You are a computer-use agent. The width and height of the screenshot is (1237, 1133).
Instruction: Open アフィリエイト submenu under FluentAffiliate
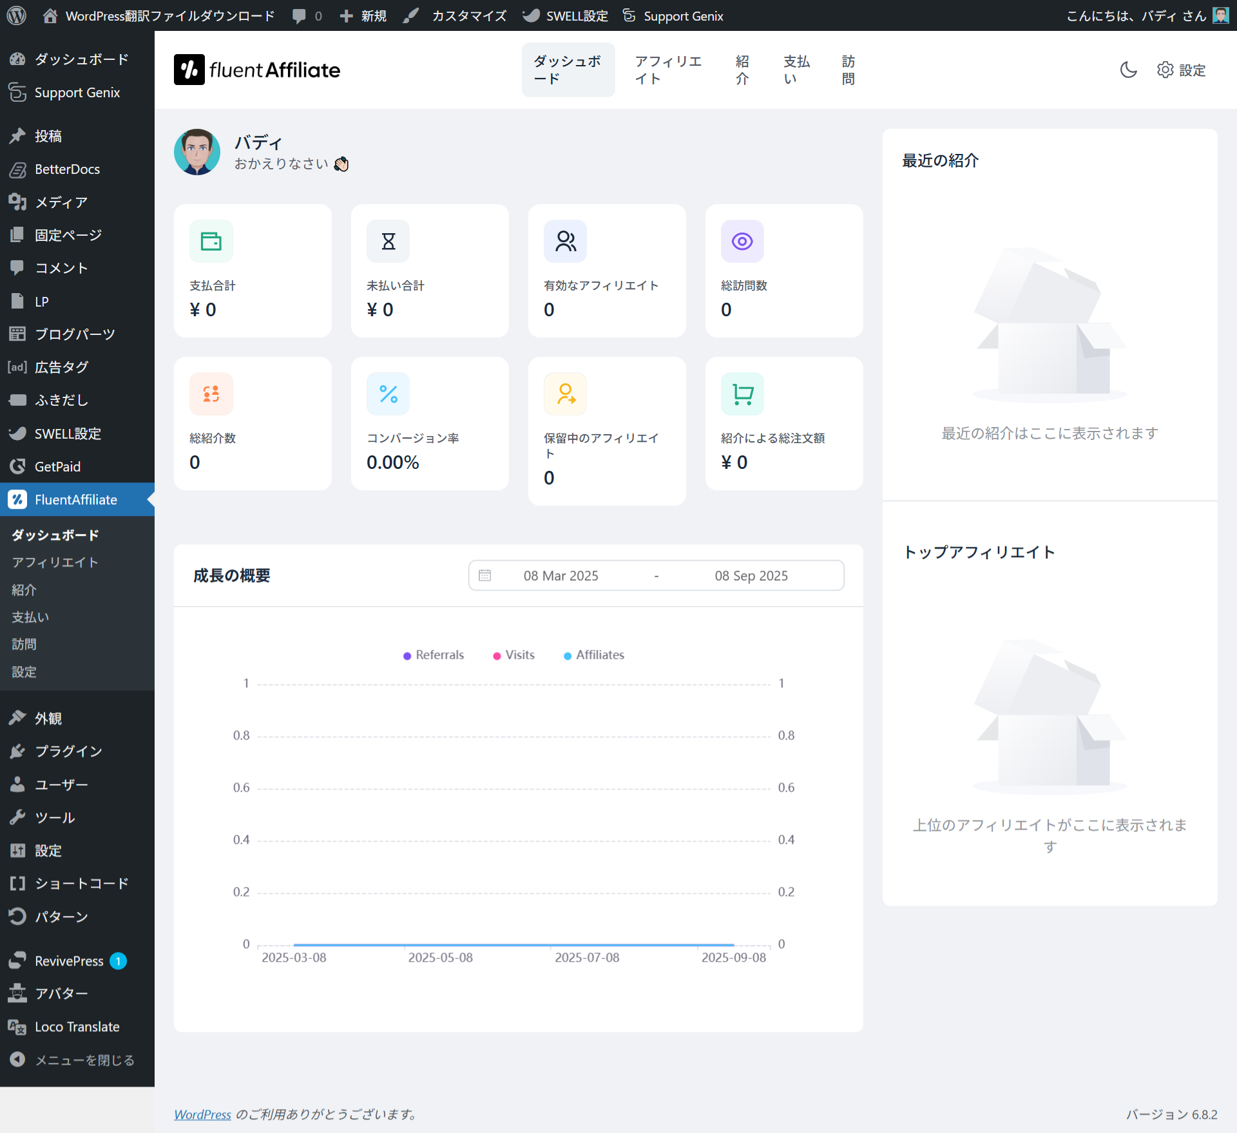55,562
